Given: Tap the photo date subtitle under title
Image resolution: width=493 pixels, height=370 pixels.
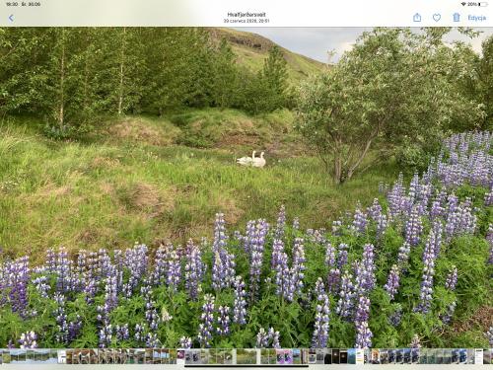Looking at the screenshot, I should 246,21.
